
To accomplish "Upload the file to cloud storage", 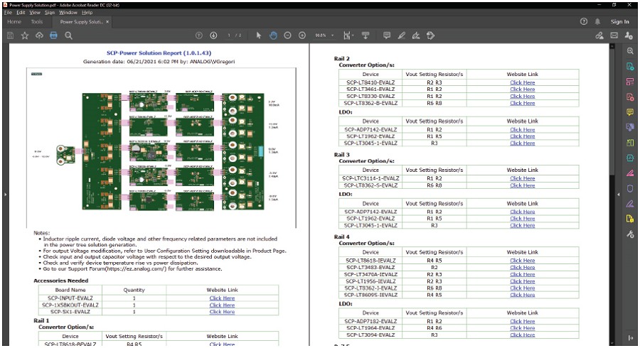I will click(x=39, y=36).
